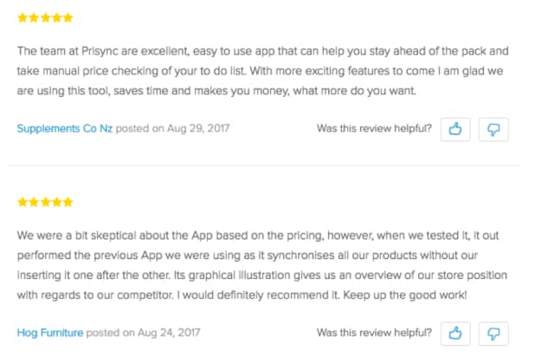The height and width of the screenshot is (363, 535).
Task: Click the Prisync team review paragraph
Action: click(260, 69)
